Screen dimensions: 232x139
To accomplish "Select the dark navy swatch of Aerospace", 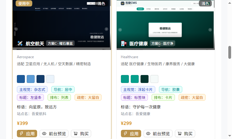I will point(41,79).
